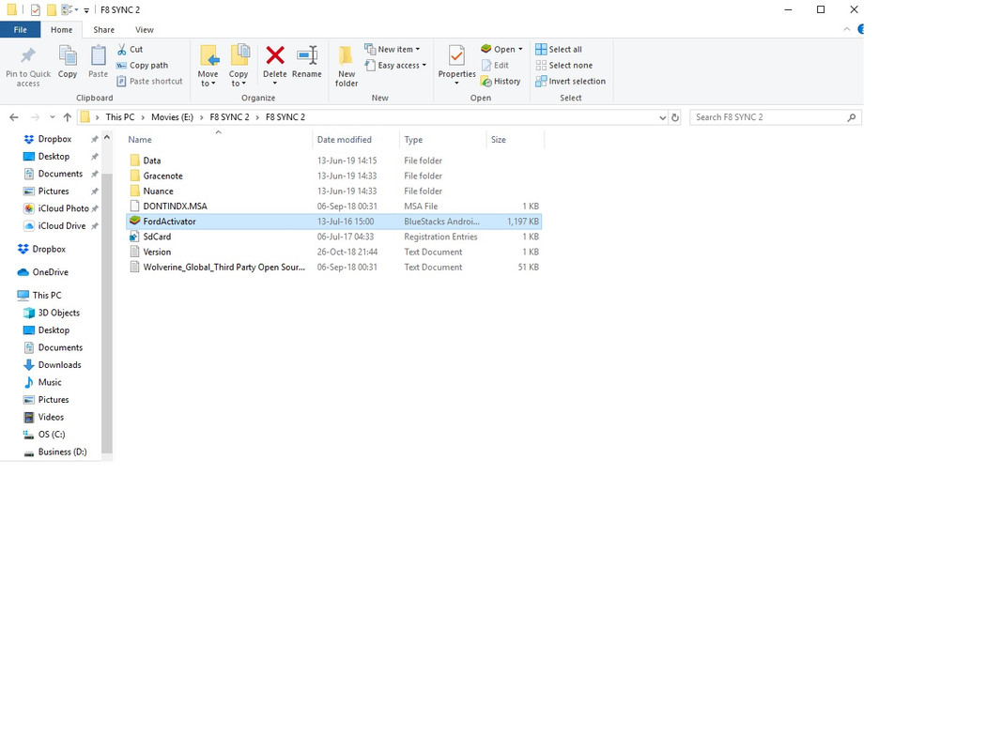Click Copy path in ribbon
Viewport: 1002px width, 751px height.
click(x=142, y=65)
